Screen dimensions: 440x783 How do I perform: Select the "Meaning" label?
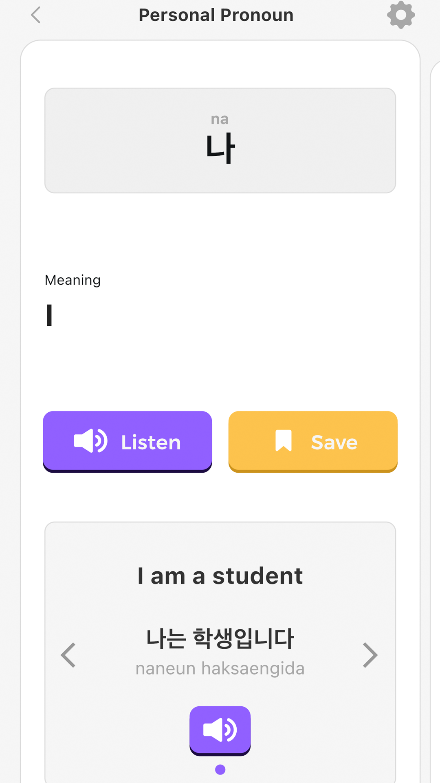[73, 280]
